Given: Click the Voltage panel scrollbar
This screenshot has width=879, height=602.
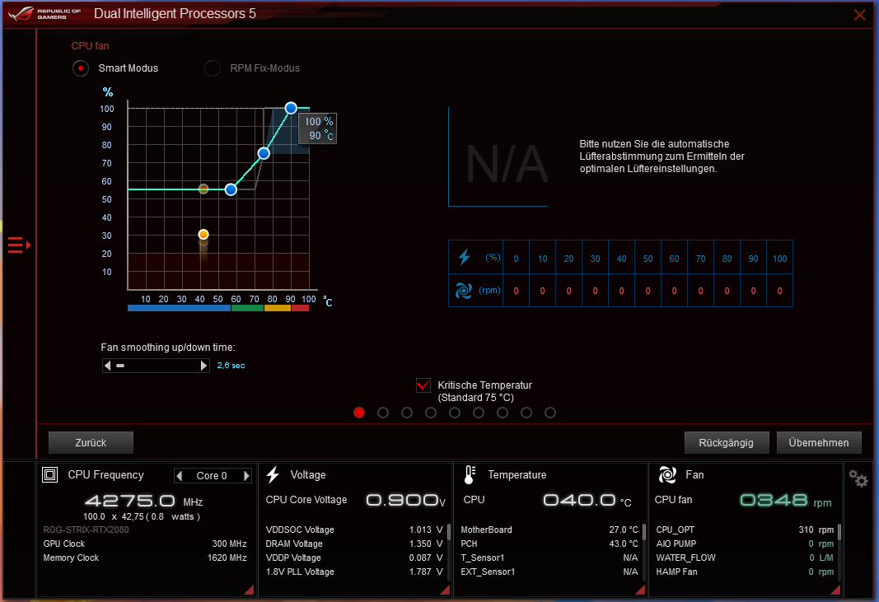Looking at the screenshot, I should click(448, 532).
